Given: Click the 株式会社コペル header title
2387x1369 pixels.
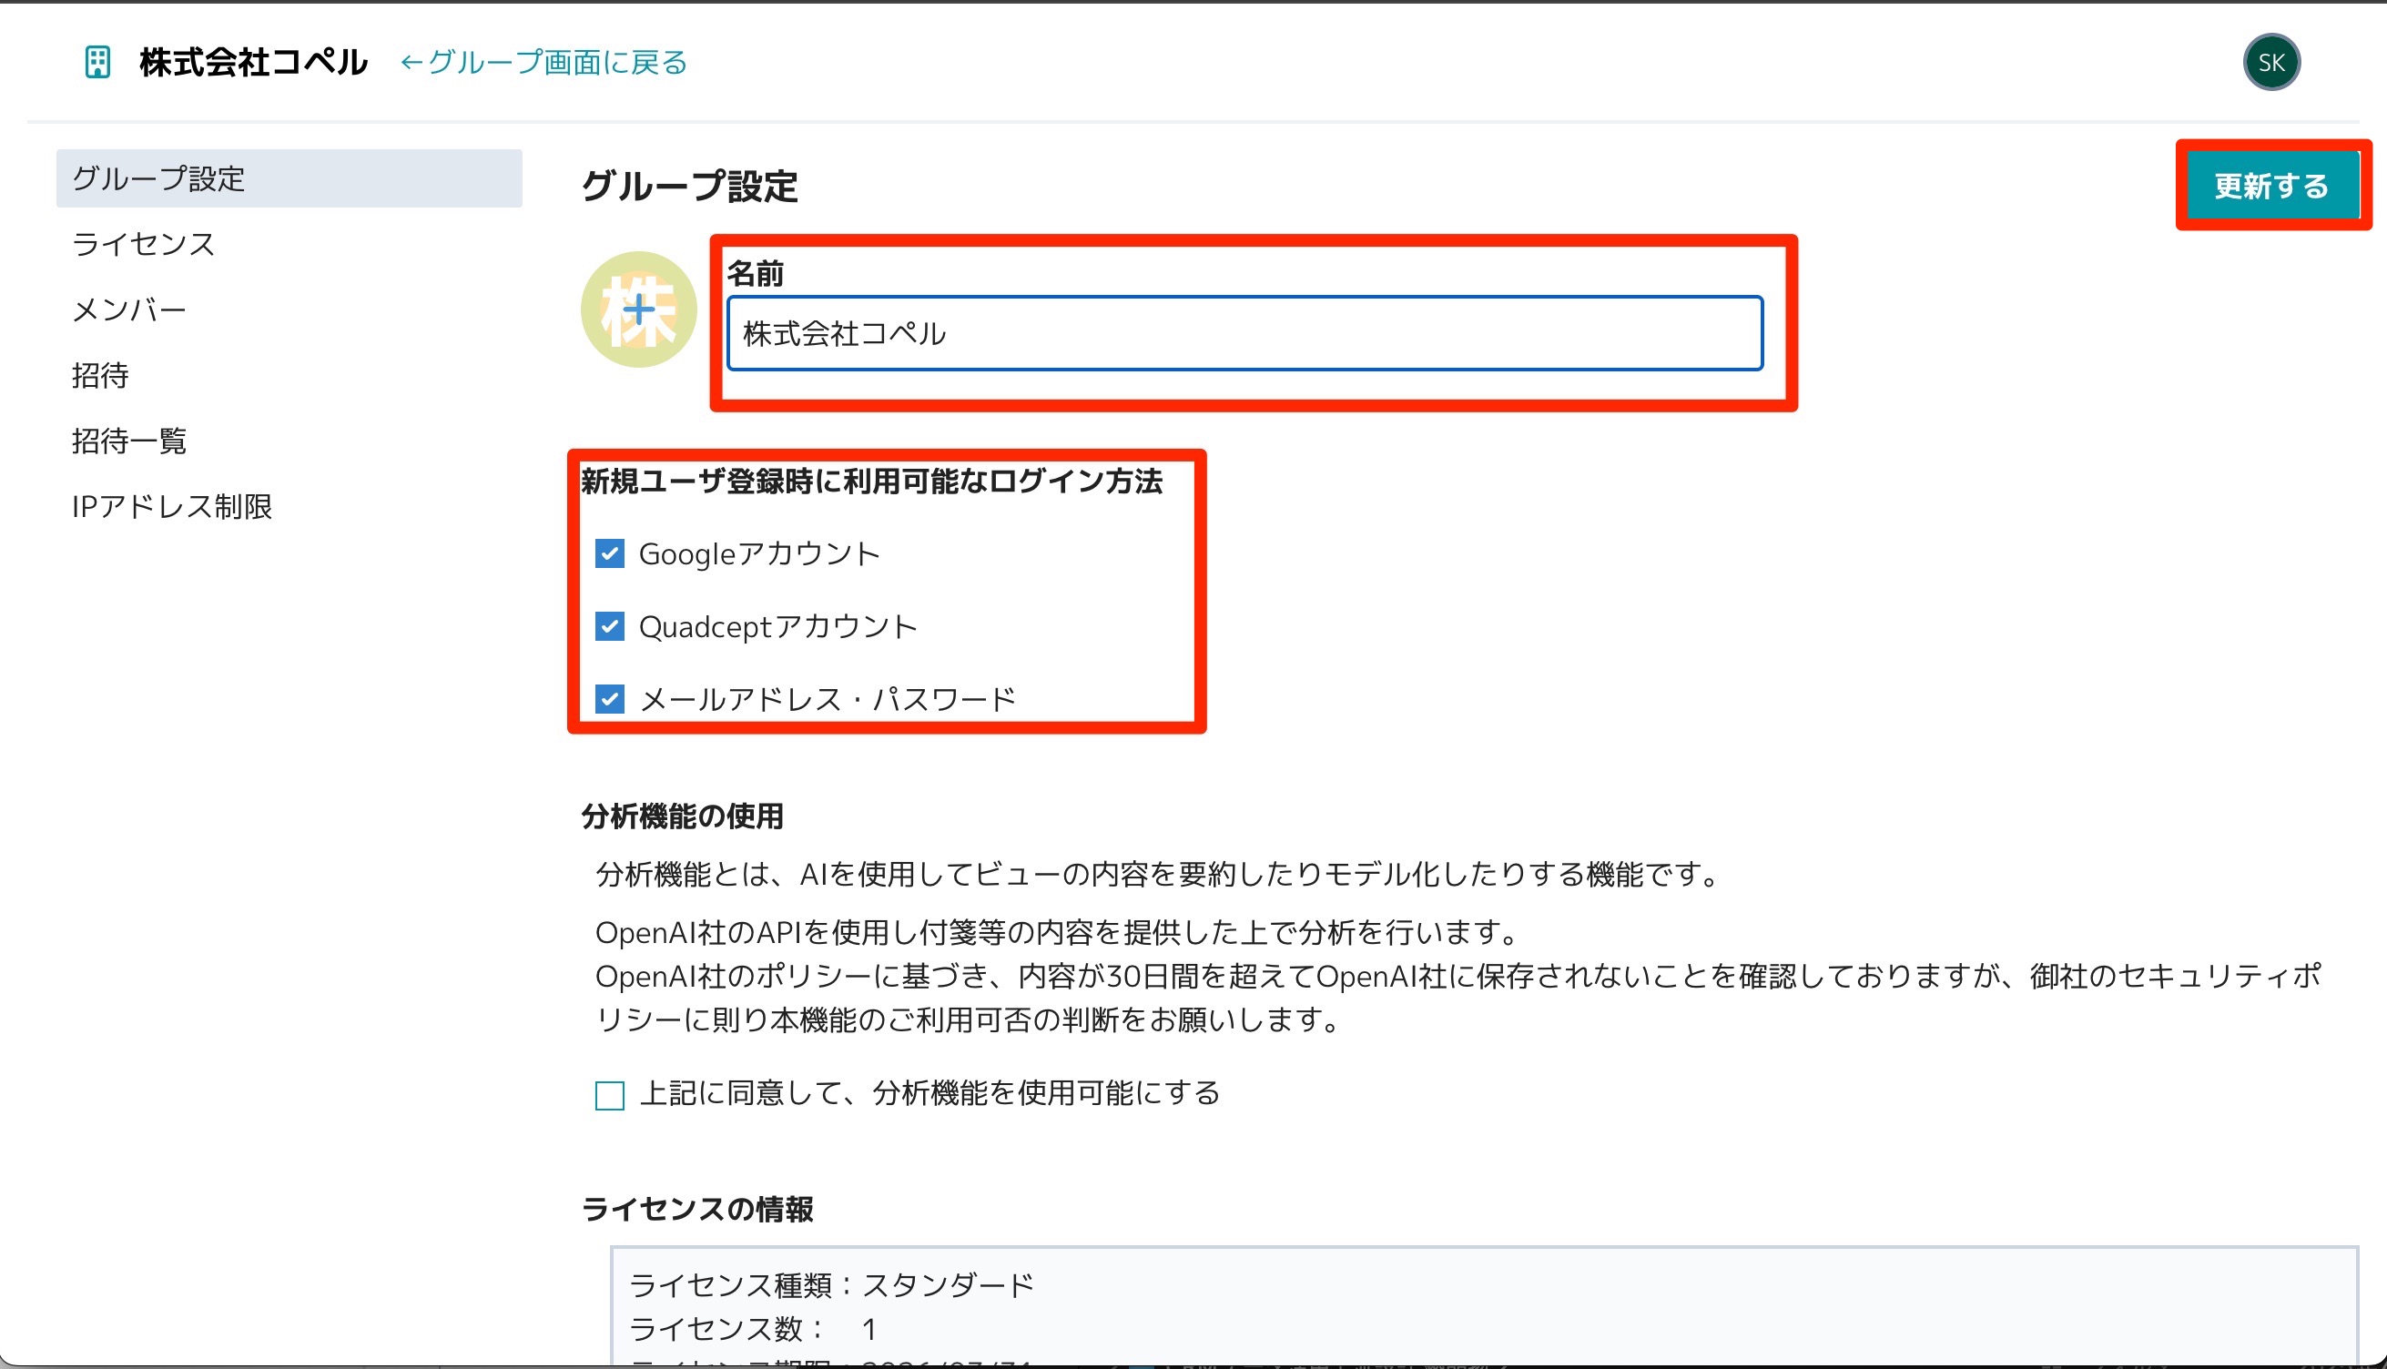Looking at the screenshot, I should [x=254, y=62].
